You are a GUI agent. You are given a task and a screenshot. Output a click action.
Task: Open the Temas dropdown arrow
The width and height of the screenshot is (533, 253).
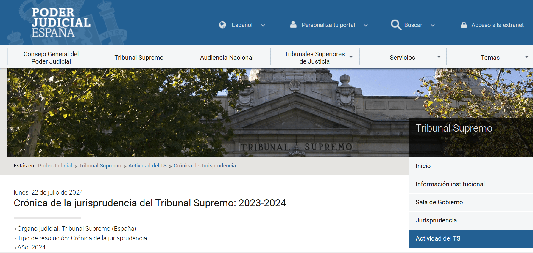[526, 57]
